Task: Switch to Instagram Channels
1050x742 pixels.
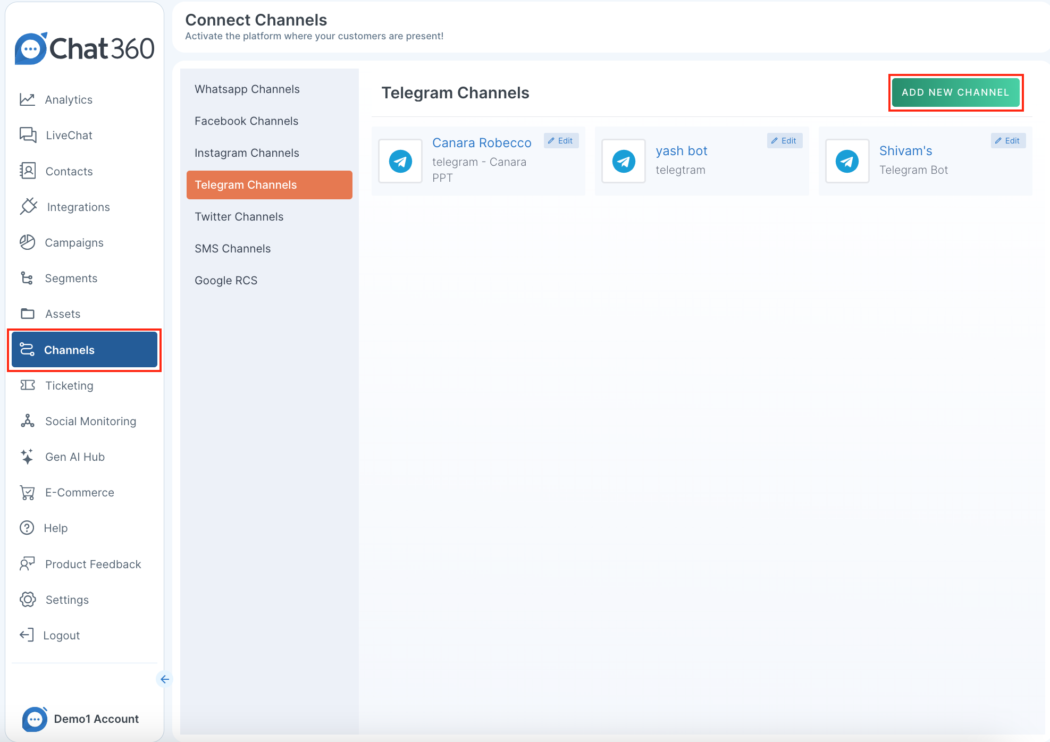Action: click(270, 153)
